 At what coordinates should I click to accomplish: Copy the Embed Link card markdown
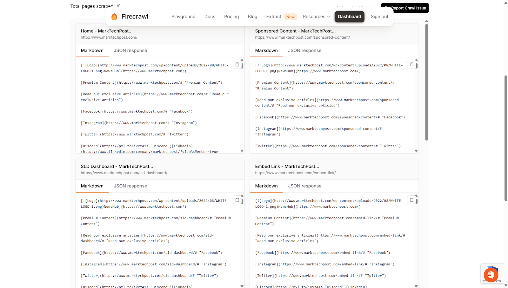pyautogui.click(x=411, y=200)
